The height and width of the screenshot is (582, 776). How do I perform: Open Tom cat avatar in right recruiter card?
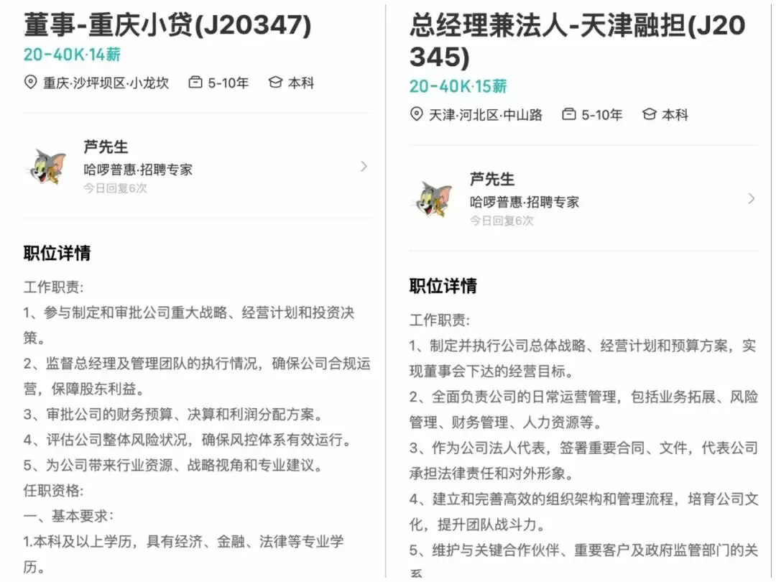click(x=434, y=199)
